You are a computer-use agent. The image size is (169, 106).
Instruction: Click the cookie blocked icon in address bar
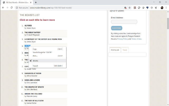[x=125, y=8]
